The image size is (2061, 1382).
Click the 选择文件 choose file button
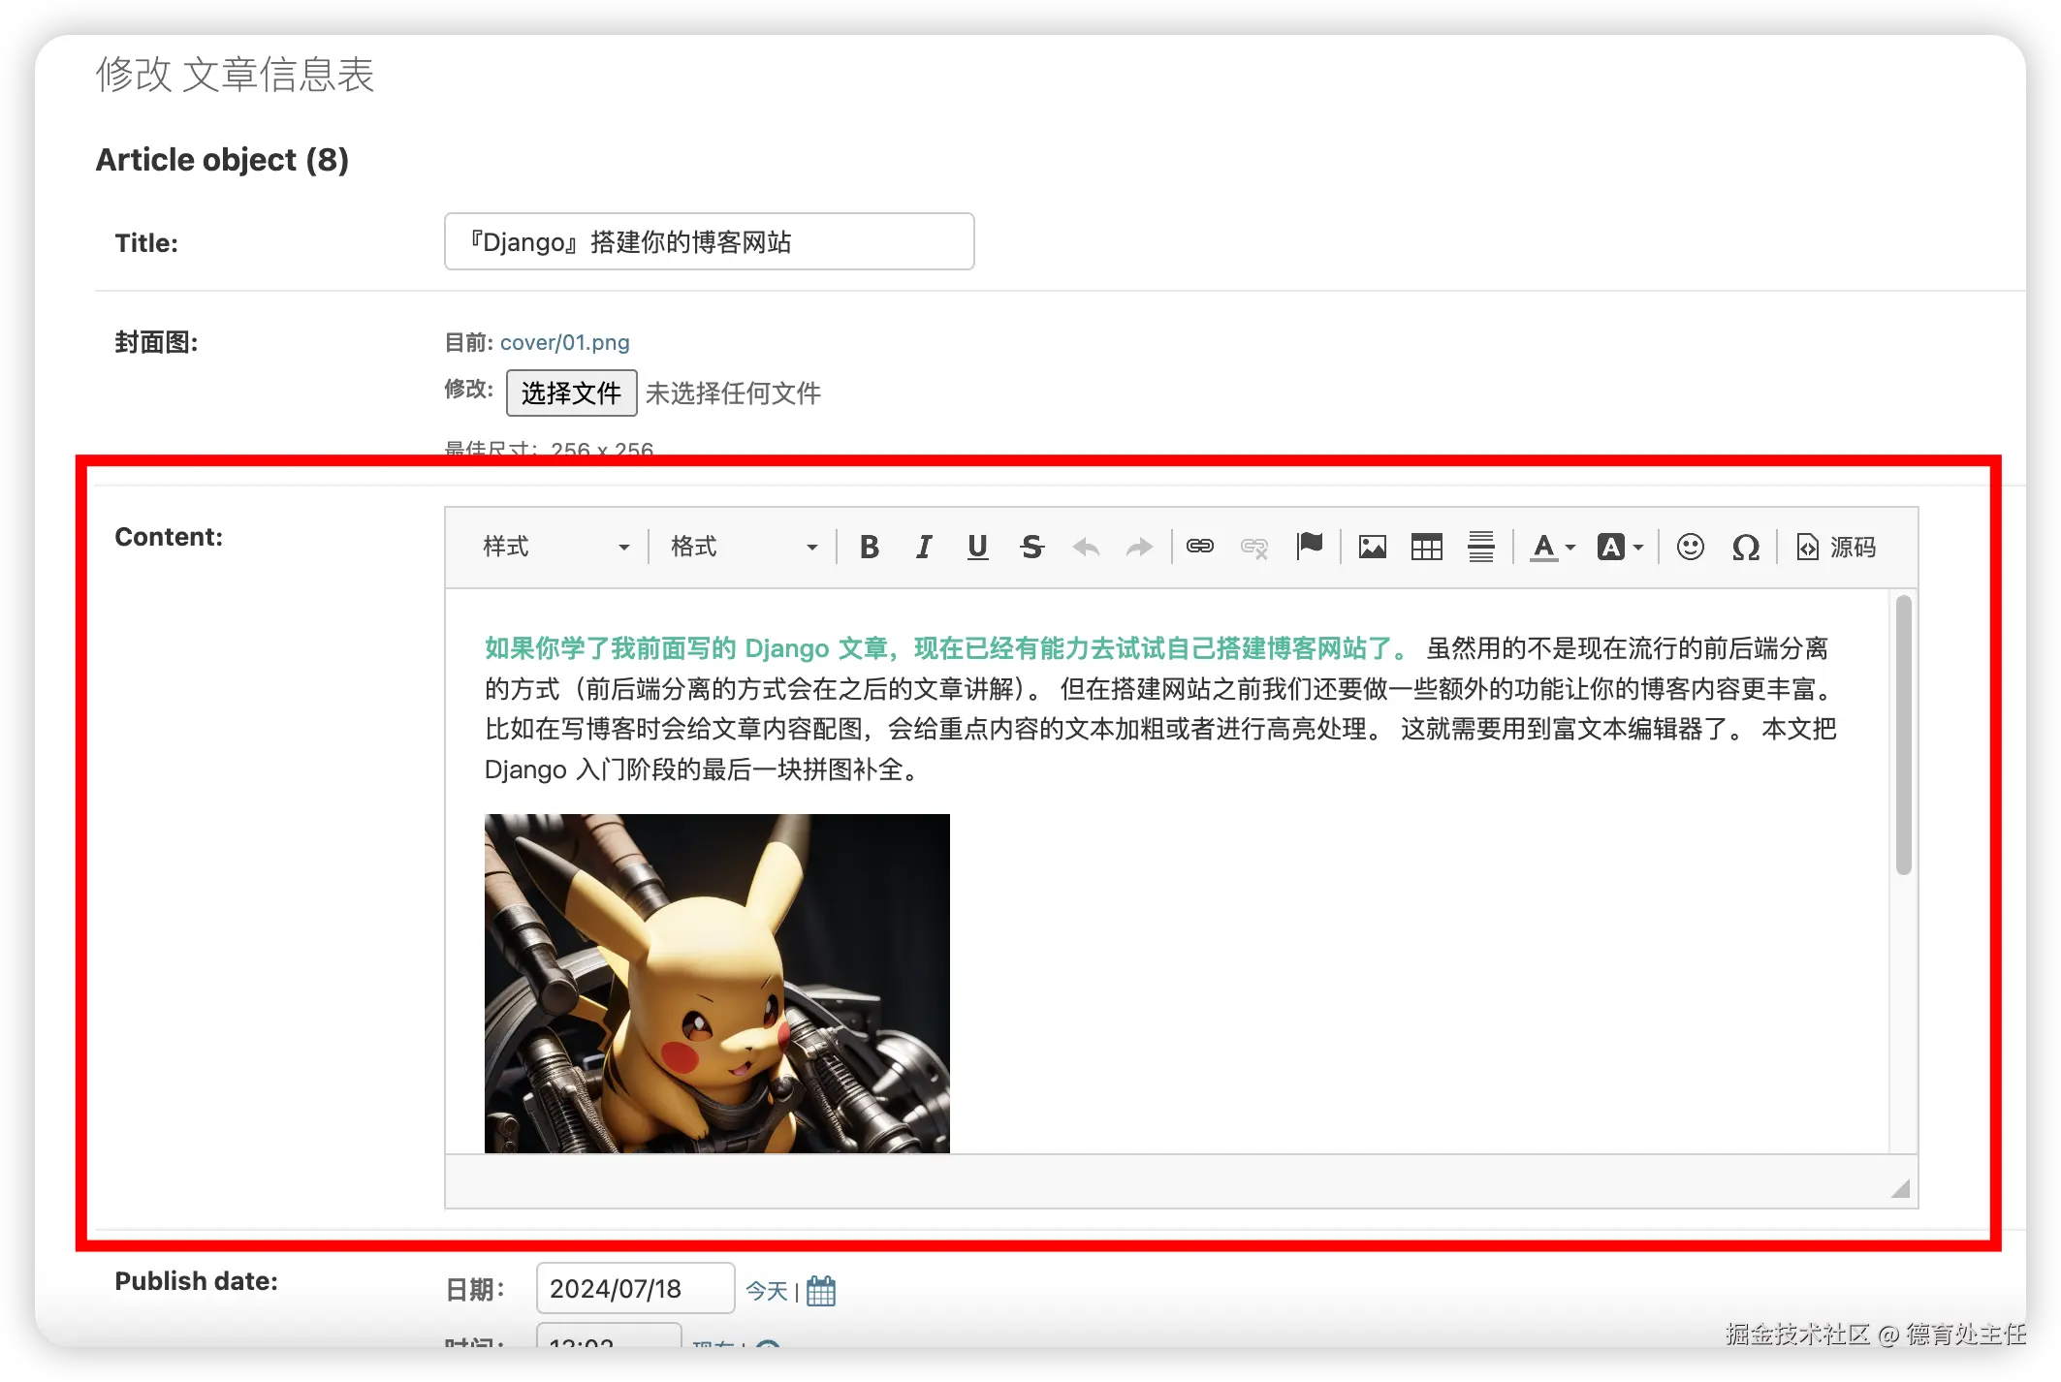tap(571, 393)
